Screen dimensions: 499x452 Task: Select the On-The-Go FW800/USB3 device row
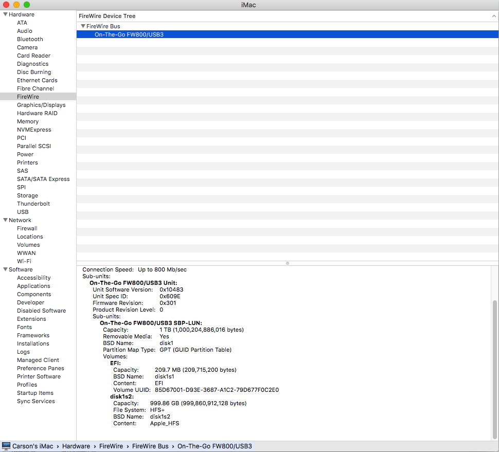pyautogui.click(x=288, y=34)
